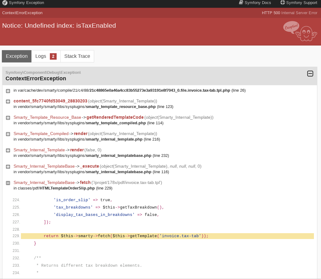Click the Symfony\Component\Debug\Exception namespace text

point(43,73)
